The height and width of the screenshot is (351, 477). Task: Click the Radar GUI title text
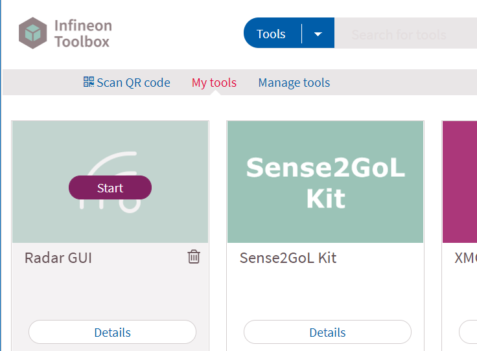[58, 258]
